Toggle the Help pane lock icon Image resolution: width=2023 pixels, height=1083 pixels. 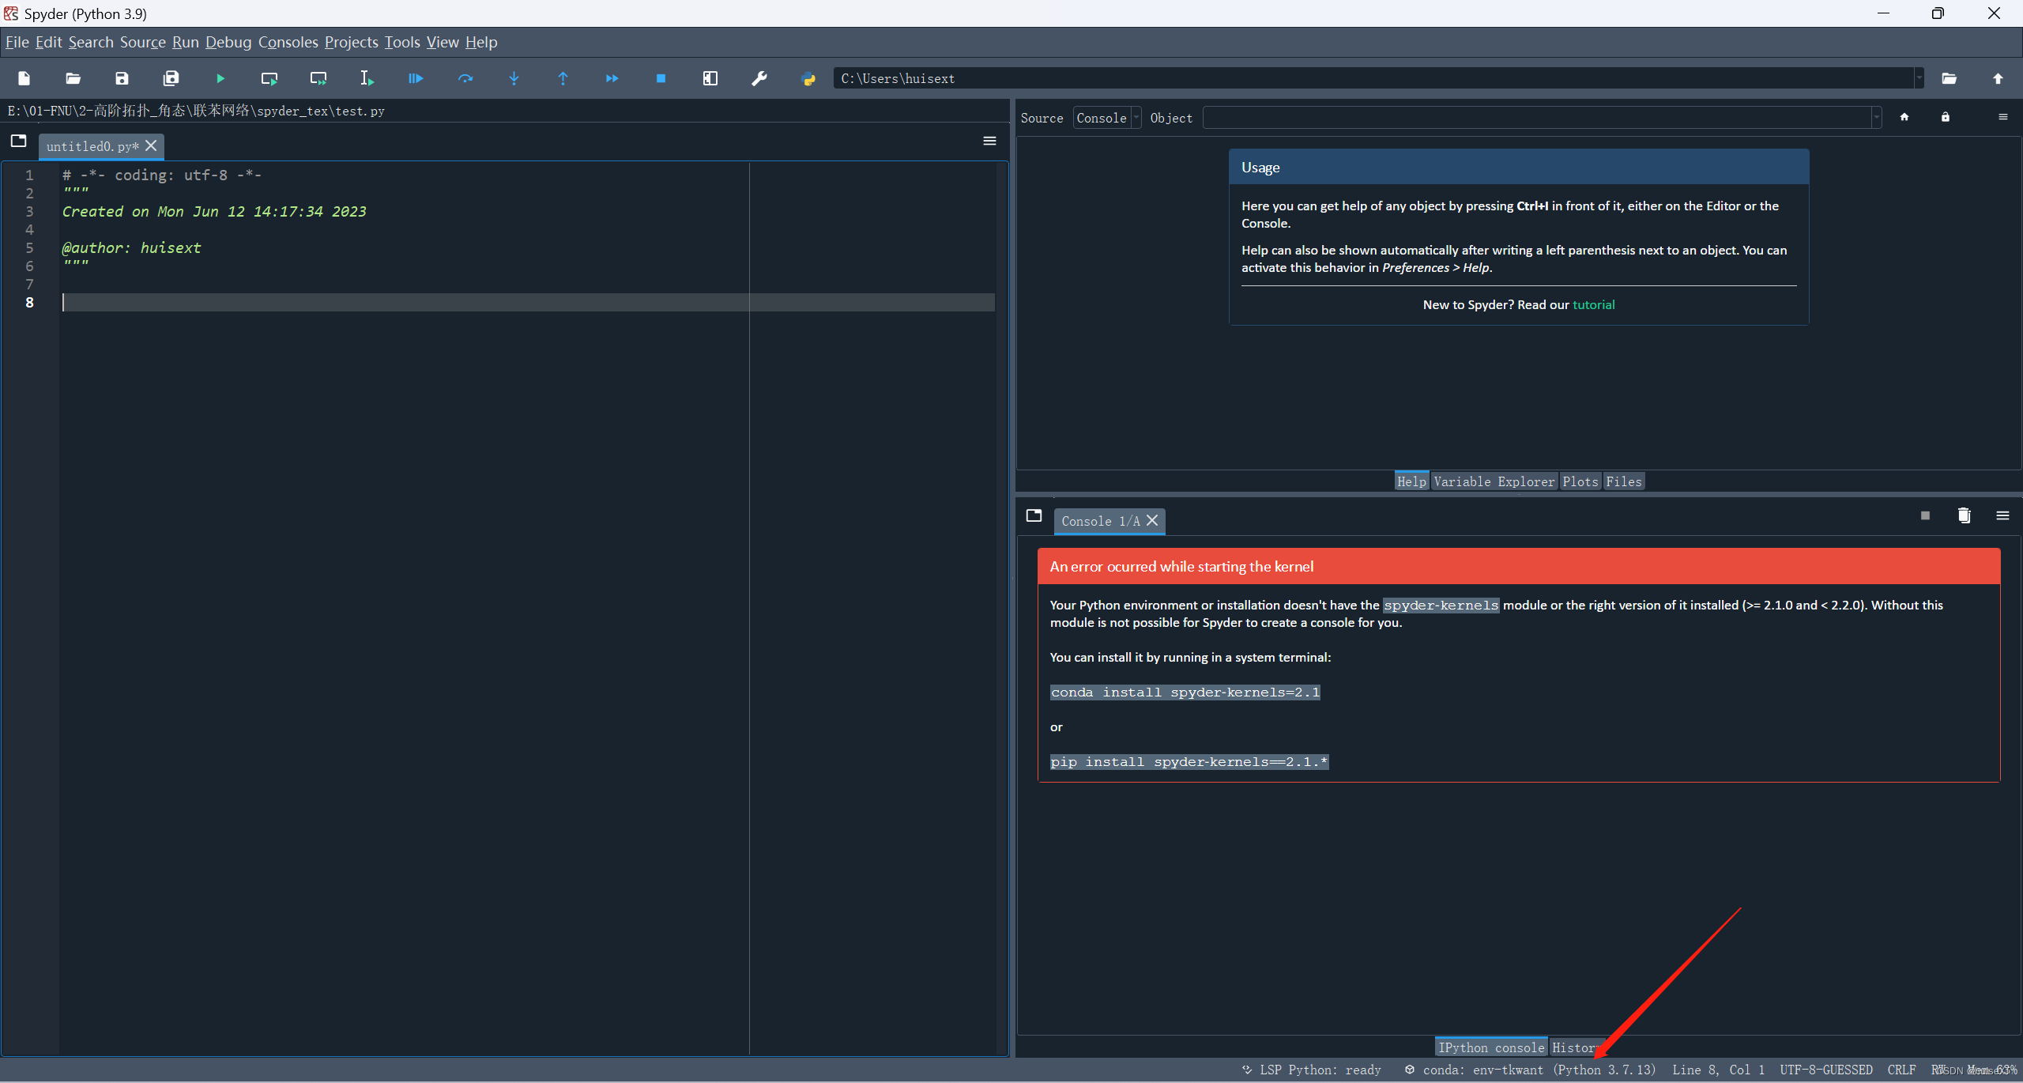click(x=1946, y=117)
